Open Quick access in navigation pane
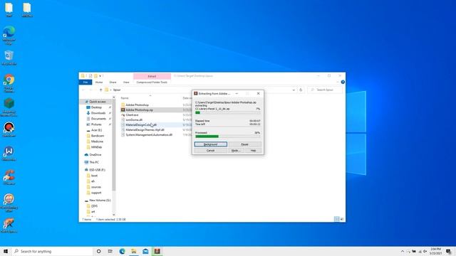This screenshot has width=456, height=256. [x=97, y=102]
